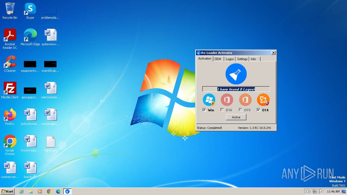347x195 pixels.
Task: Uncheck the O14 checkbox
Action: [259, 110]
